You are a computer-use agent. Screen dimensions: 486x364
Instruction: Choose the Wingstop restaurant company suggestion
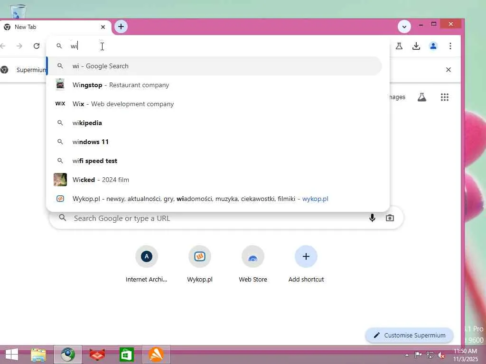(215, 85)
